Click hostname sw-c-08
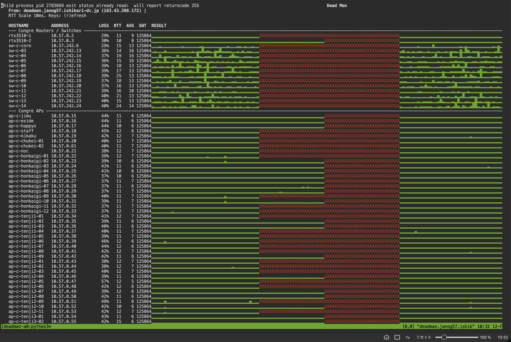The width and height of the screenshot is (511, 342). [x=17, y=75]
